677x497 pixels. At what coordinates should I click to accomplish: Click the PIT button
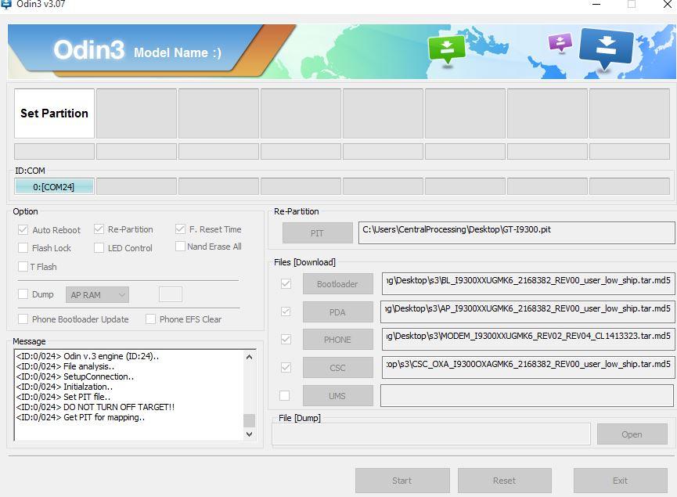(317, 233)
